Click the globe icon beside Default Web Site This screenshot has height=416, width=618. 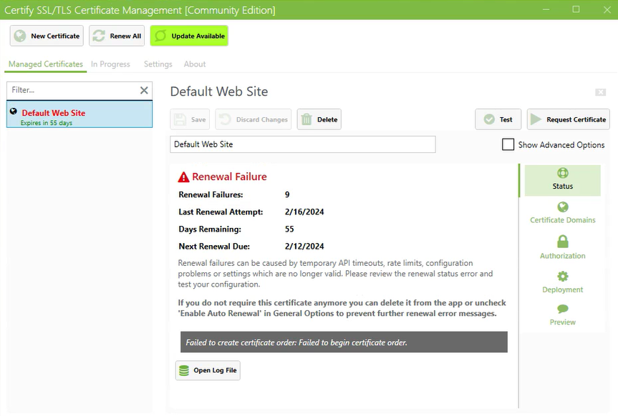point(14,111)
